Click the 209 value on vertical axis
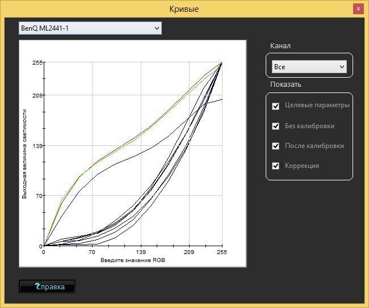The width and height of the screenshot is (369, 308). 37,95
